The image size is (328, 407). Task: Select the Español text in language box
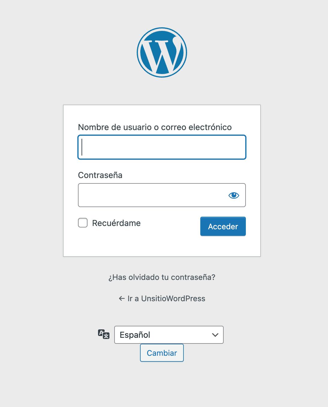[x=135, y=335]
